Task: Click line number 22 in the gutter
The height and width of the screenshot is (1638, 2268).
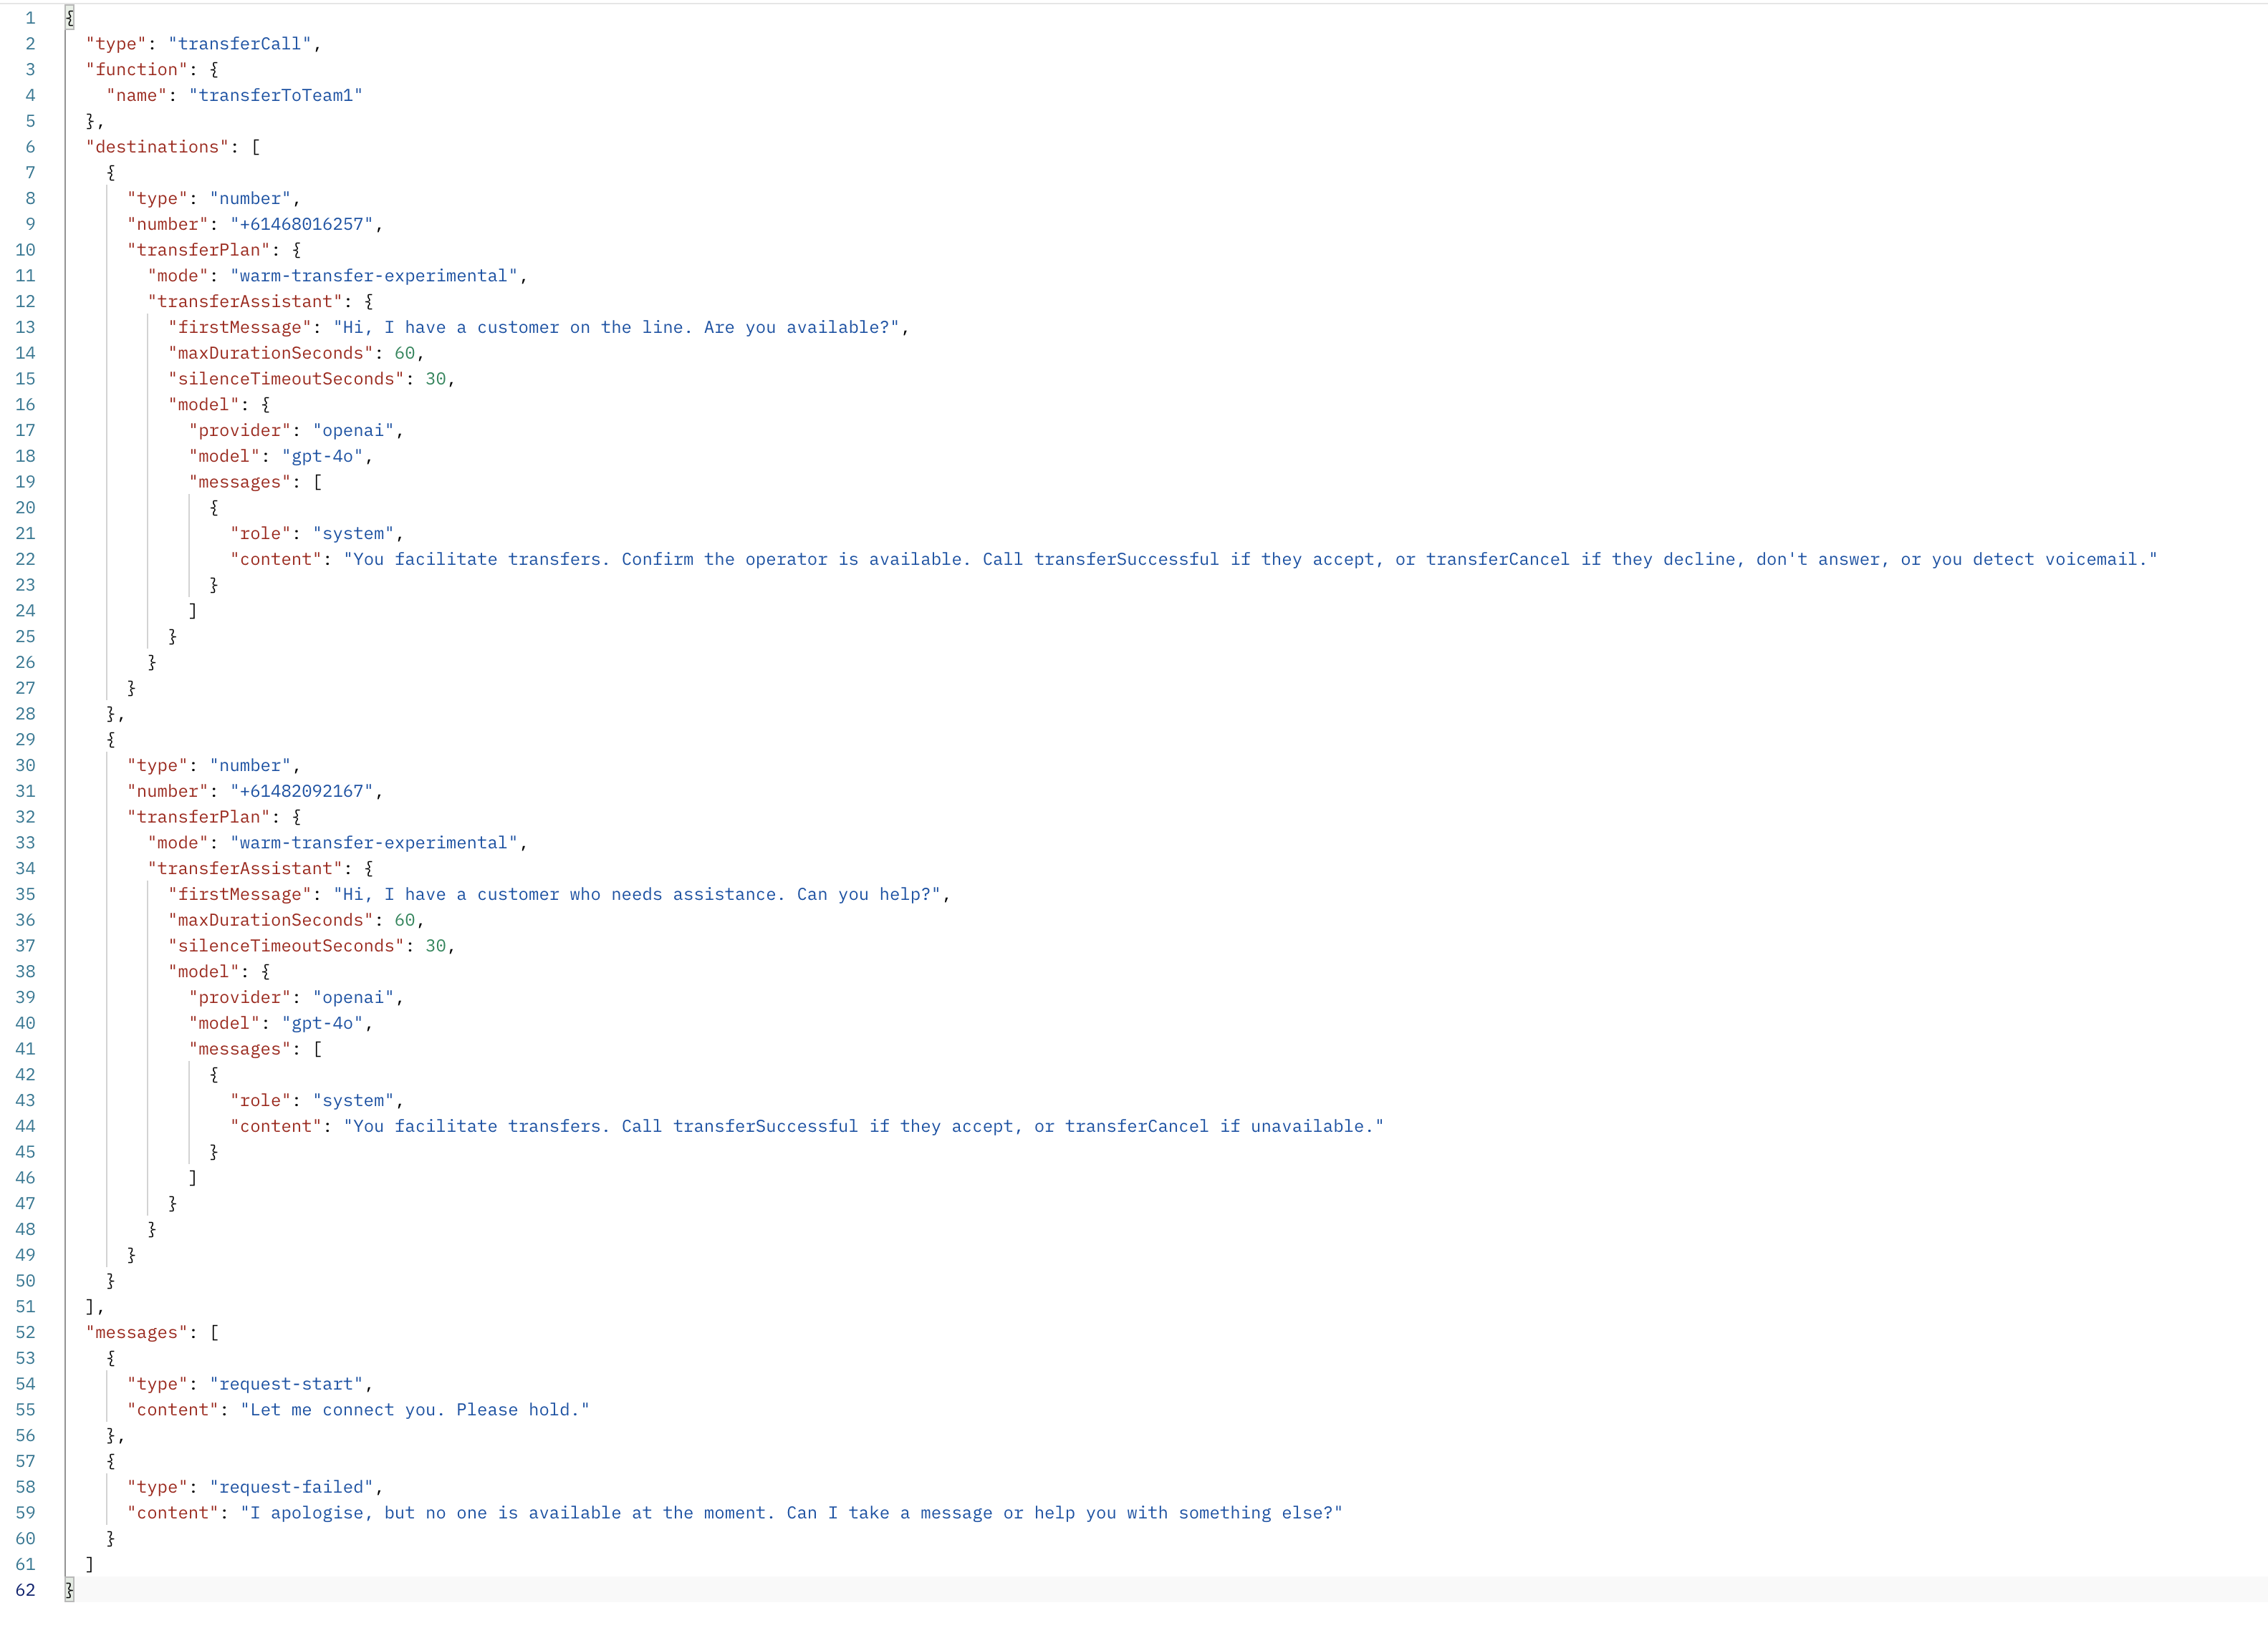Action: click(26, 558)
